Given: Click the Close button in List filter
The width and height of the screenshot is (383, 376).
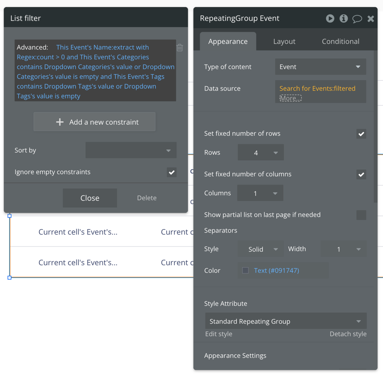Looking at the screenshot, I should point(90,198).
